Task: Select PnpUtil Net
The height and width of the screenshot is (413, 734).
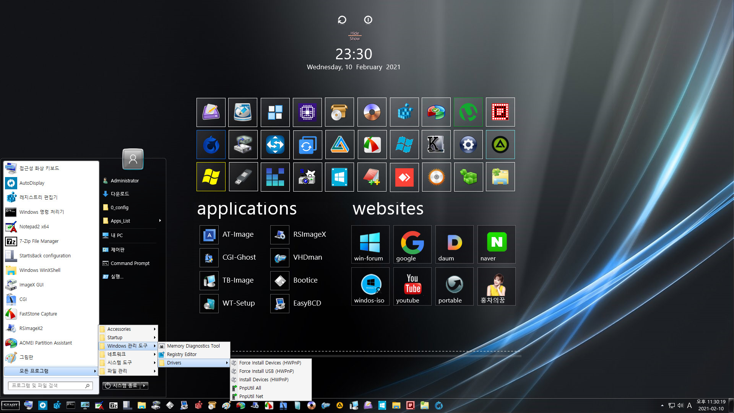Action: pyautogui.click(x=271, y=397)
